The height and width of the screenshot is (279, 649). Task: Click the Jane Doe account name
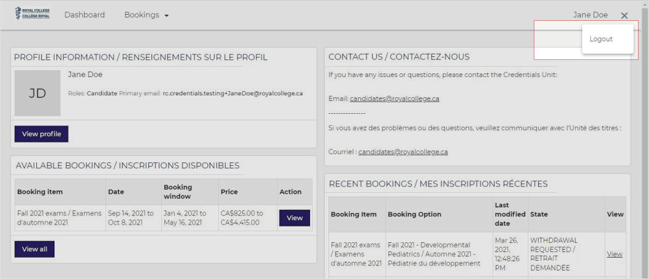pos(590,15)
